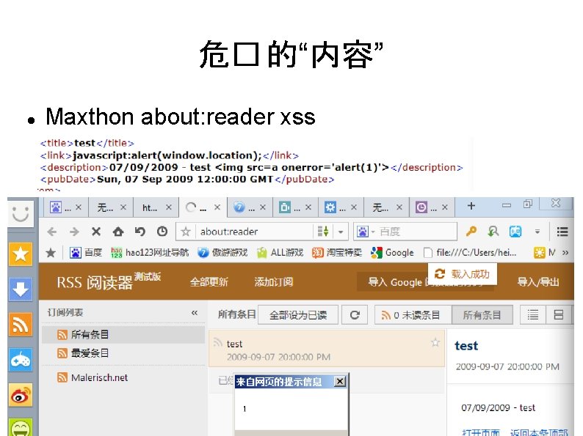Open the Google bookmark
The height and width of the screenshot is (436, 583).
pyautogui.click(x=392, y=253)
